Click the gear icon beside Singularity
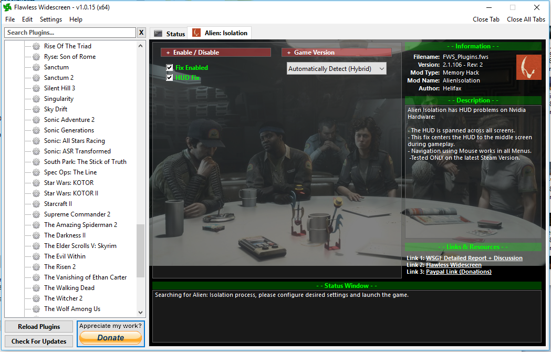 [36, 99]
